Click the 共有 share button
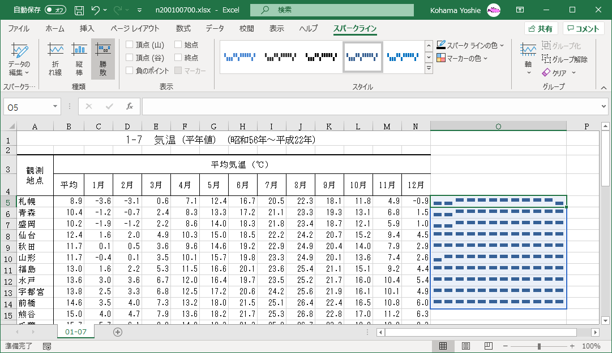 541,29
